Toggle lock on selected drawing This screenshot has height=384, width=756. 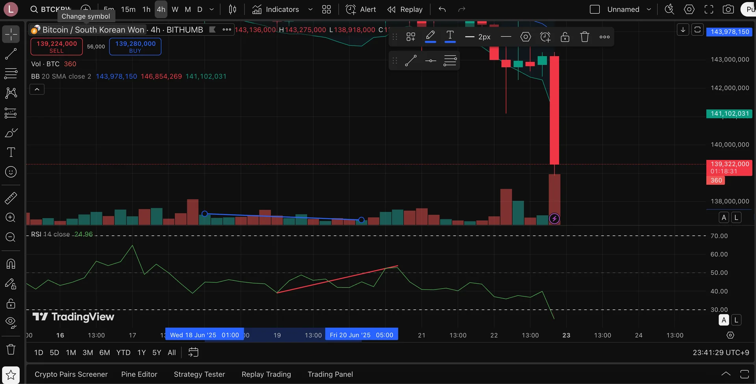(x=565, y=37)
